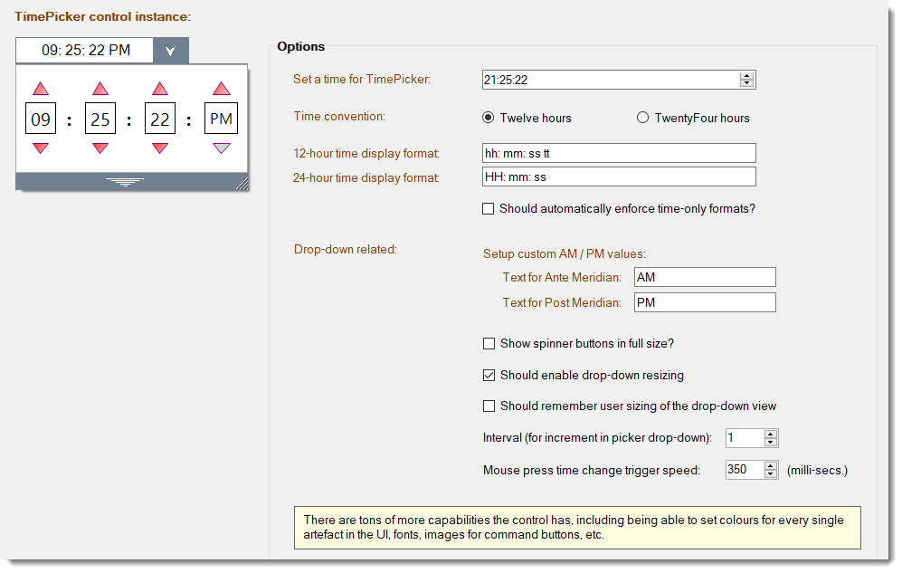
Task: Click the 12-hour time display format field
Action: point(619,153)
